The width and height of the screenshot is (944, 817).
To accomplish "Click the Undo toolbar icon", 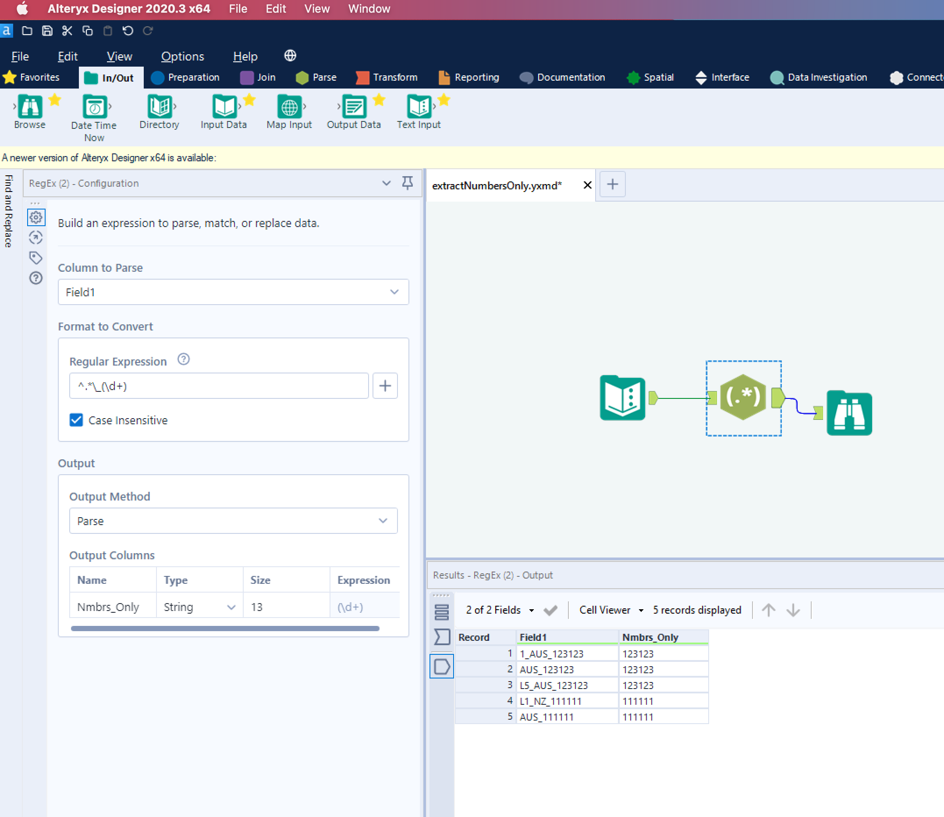I will pyautogui.click(x=128, y=31).
